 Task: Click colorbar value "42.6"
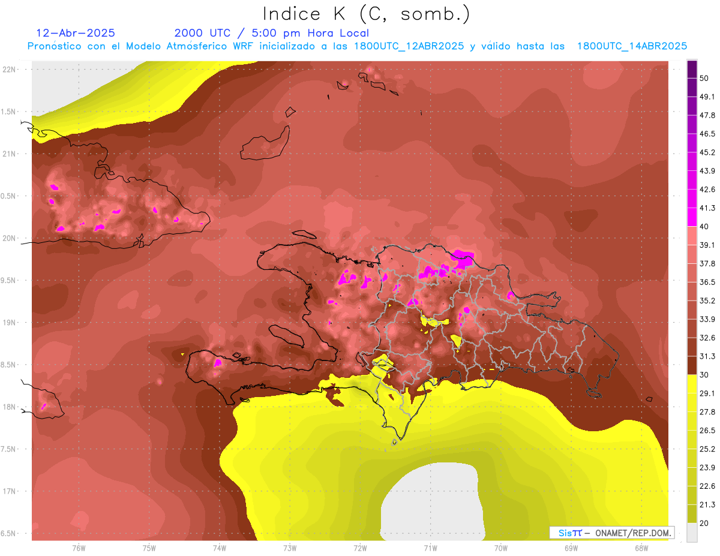click(707, 190)
